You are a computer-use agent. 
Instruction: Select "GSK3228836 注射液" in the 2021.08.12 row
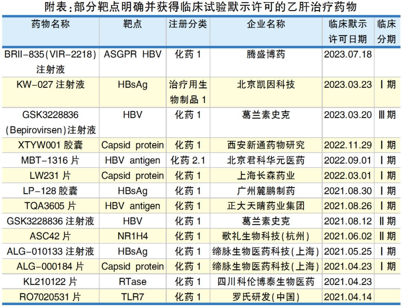(51, 221)
